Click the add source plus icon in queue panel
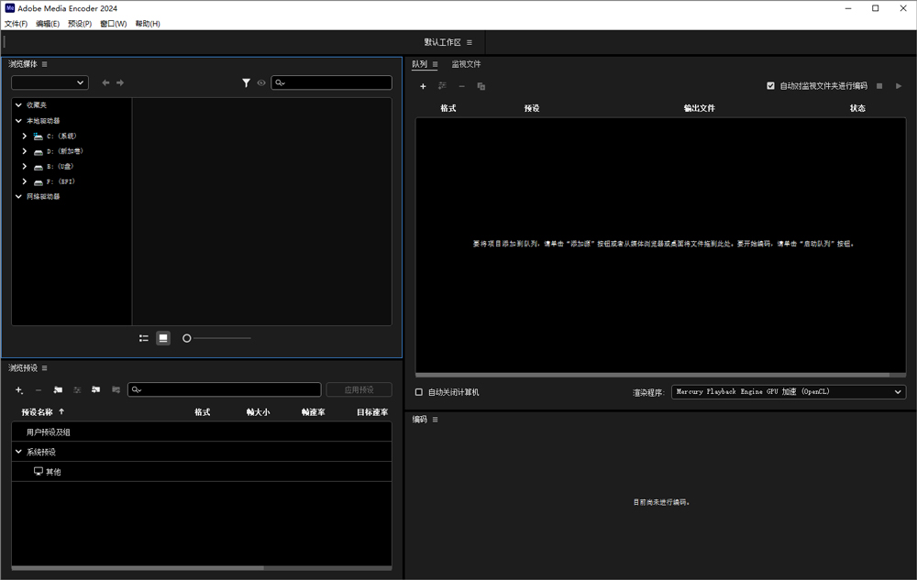This screenshot has width=917, height=580. pyautogui.click(x=423, y=86)
